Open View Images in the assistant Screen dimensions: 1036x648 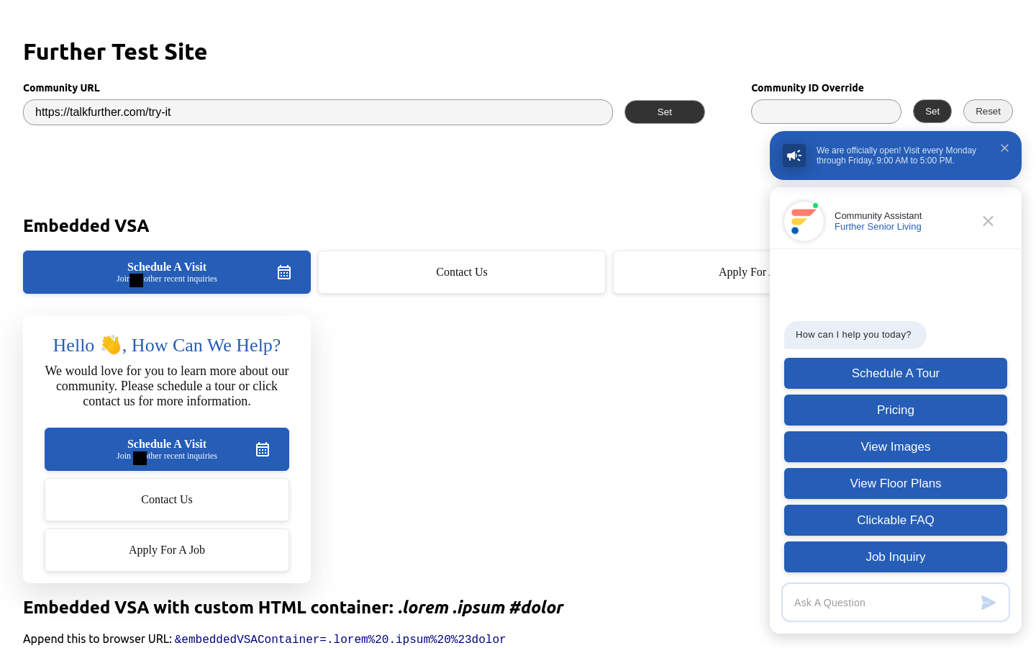tap(895, 446)
